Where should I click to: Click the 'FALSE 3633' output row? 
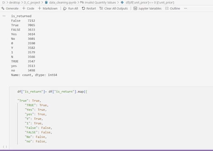click(x=23, y=30)
